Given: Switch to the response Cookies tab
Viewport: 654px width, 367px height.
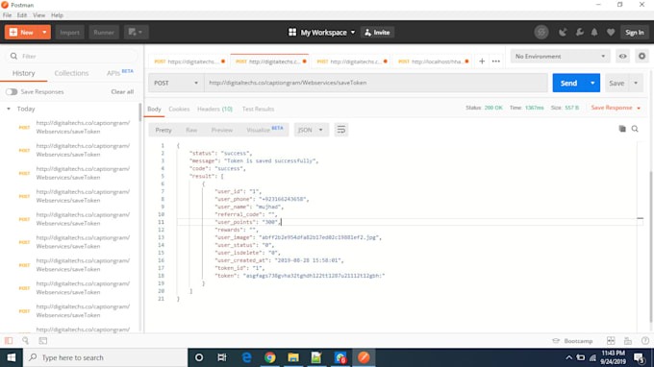Looking at the screenshot, I should [179, 109].
